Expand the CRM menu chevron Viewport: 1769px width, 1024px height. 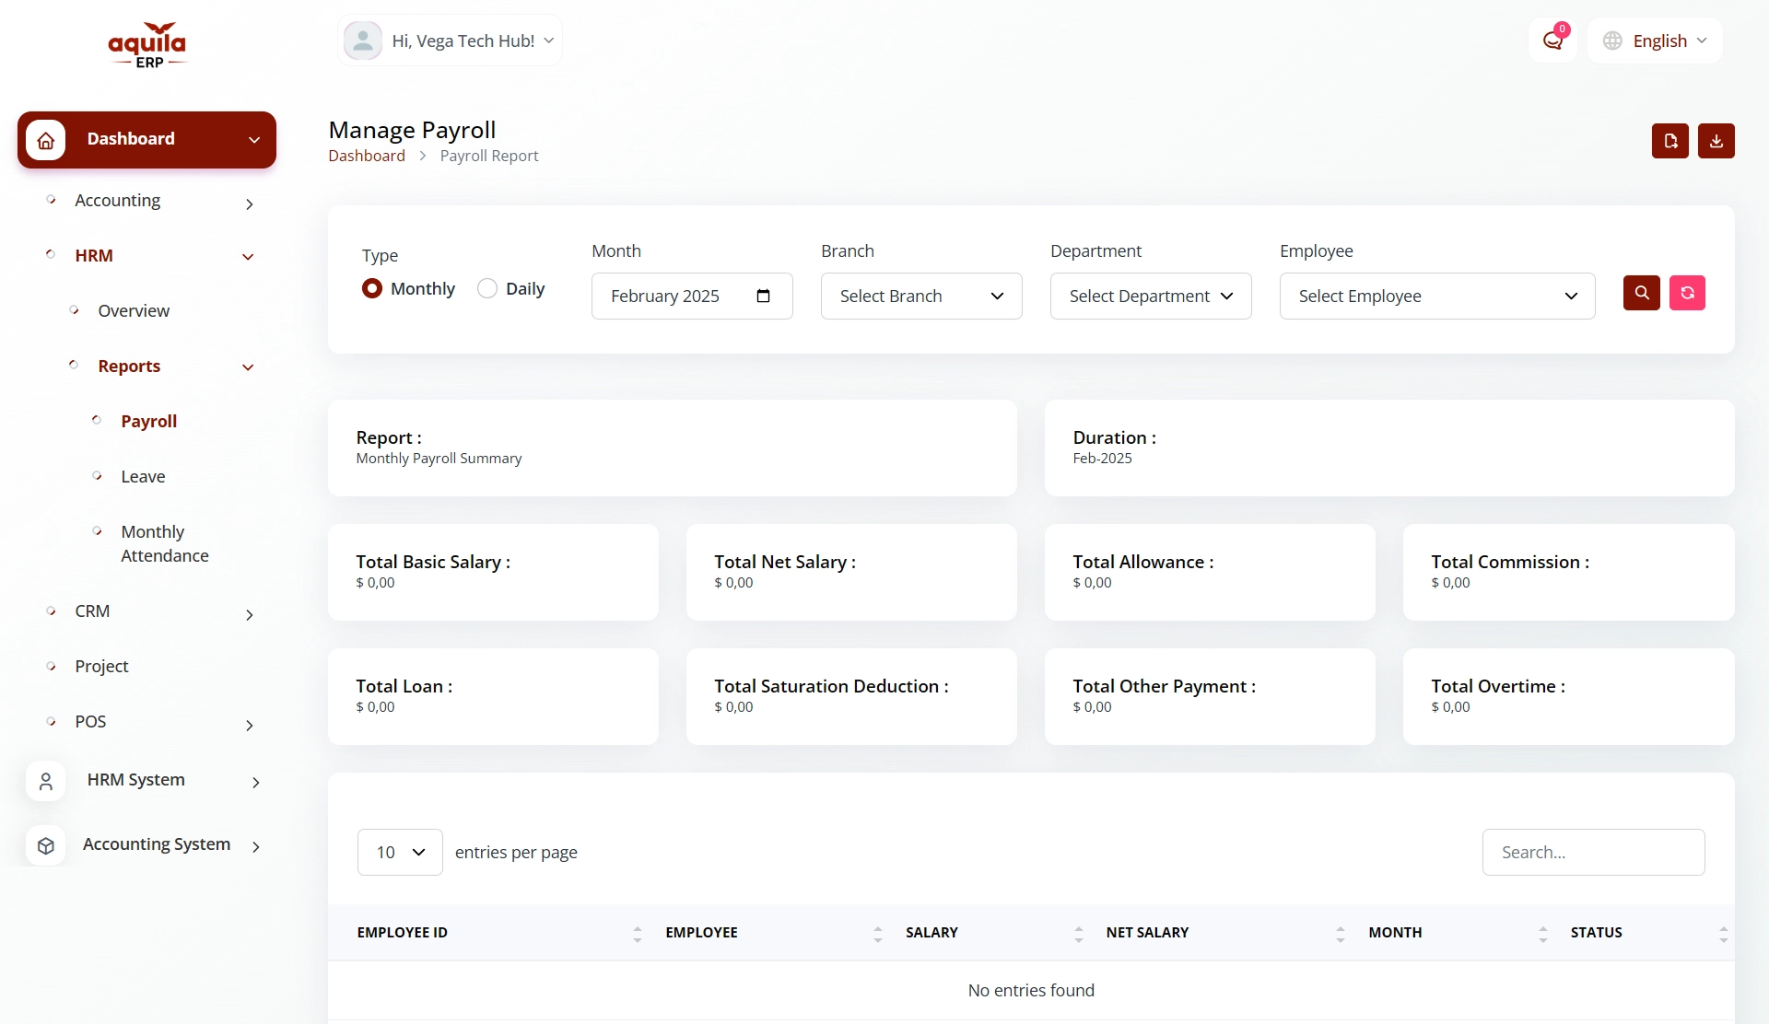[x=249, y=614]
